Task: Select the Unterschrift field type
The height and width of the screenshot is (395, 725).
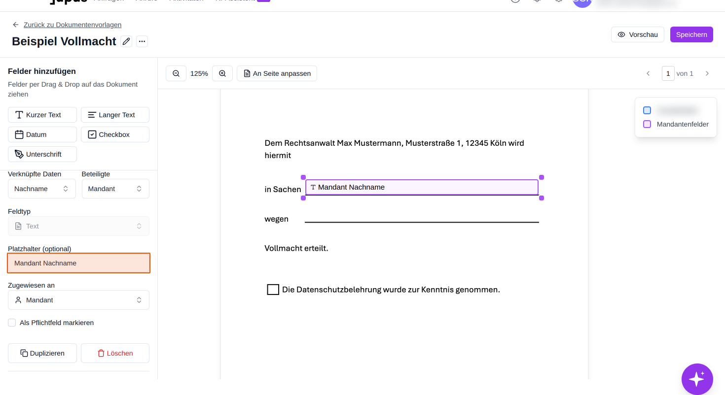Action: (42, 154)
